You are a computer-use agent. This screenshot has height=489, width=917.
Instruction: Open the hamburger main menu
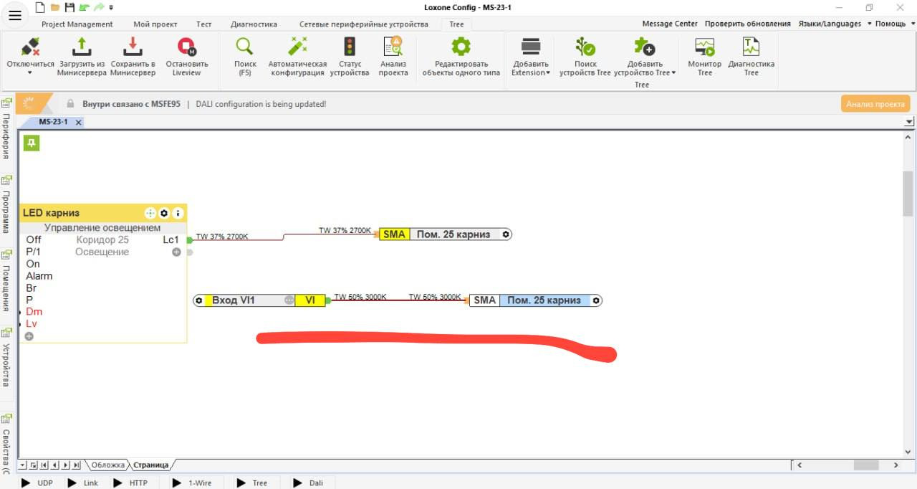[x=14, y=15]
